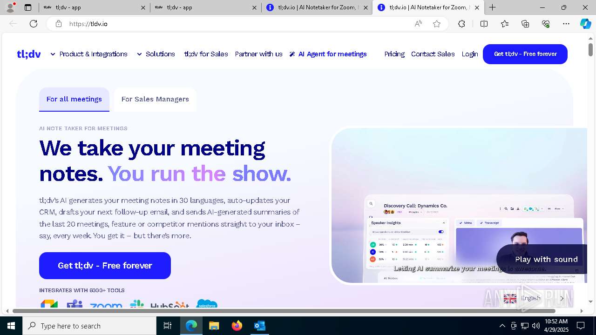Switch to the second tl;dv - app tab
The width and height of the screenshot is (596, 335).
[x=205, y=7]
